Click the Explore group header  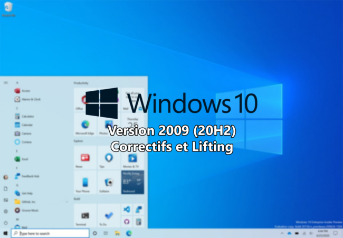click(78, 141)
